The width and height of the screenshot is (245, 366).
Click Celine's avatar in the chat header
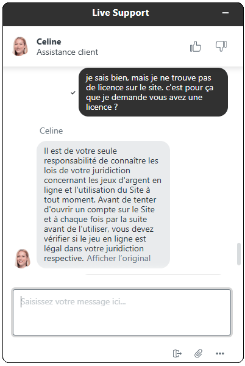point(20,46)
